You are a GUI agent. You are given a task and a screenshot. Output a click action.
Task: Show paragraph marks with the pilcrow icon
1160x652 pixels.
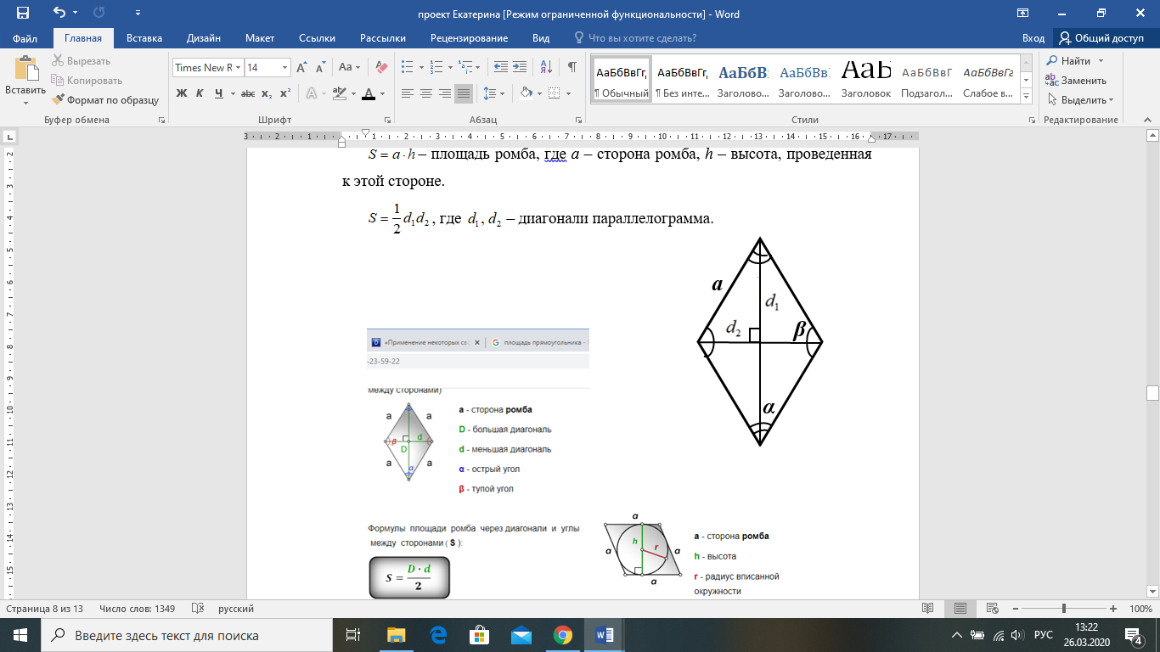(x=572, y=67)
